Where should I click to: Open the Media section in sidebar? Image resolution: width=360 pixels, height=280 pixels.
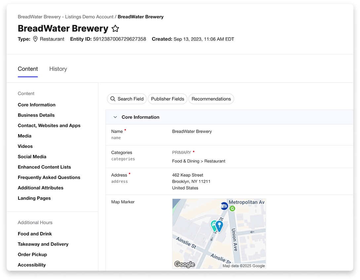click(x=24, y=136)
